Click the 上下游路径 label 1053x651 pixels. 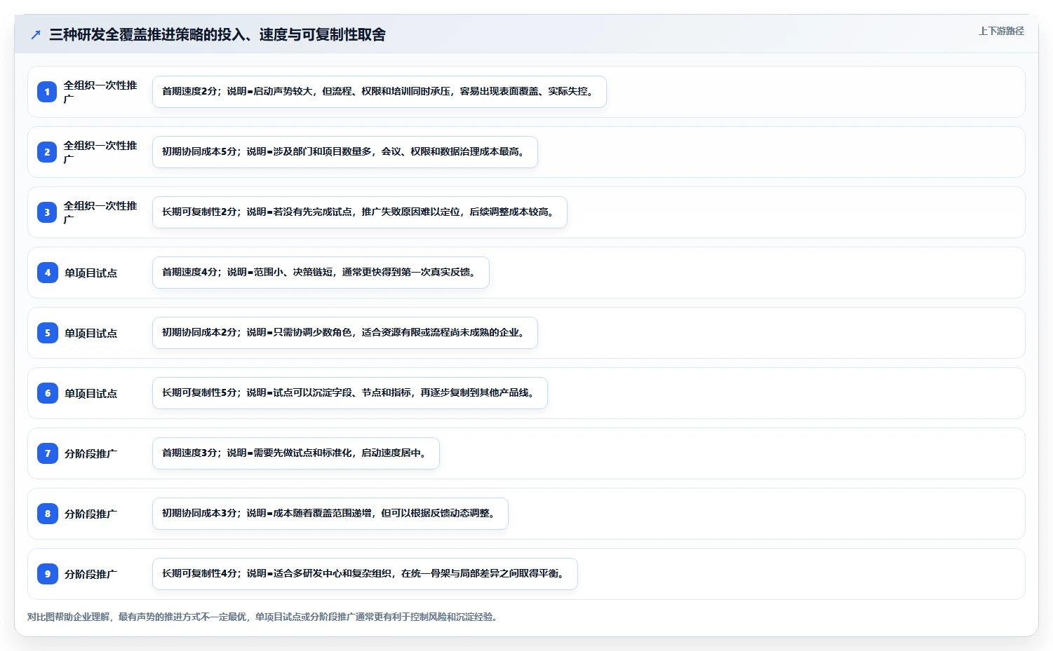coord(1001,31)
